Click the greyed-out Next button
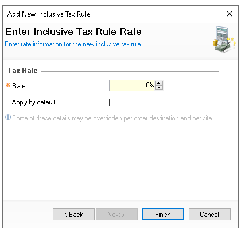Screen dimensions: 241x230 tap(116, 215)
